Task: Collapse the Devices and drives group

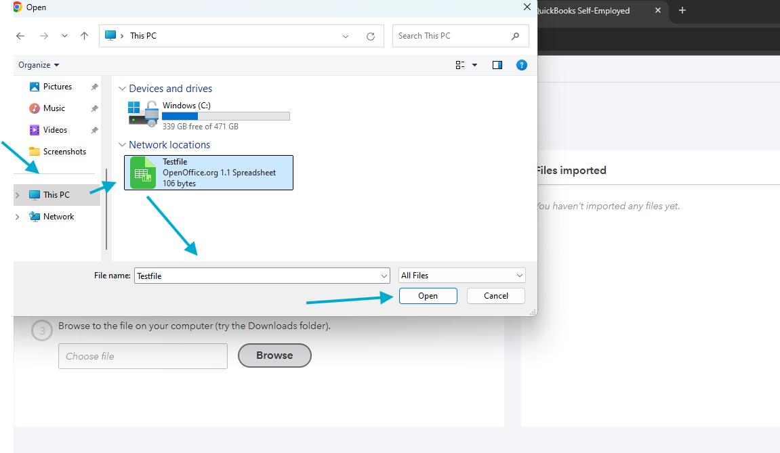Action: tap(123, 89)
